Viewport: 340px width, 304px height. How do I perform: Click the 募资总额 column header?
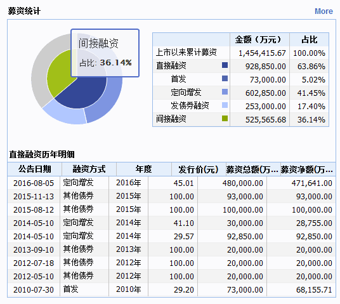253,169
